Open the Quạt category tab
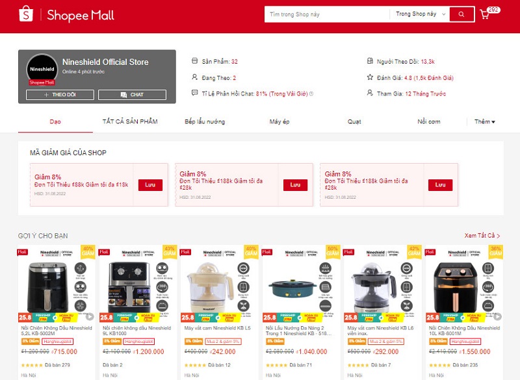 click(x=354, y=121)
